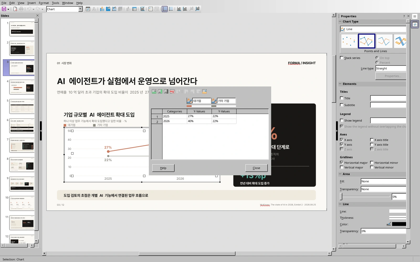Open the Area Fill dropdown

pyautogui.click(x=383, y=181)
